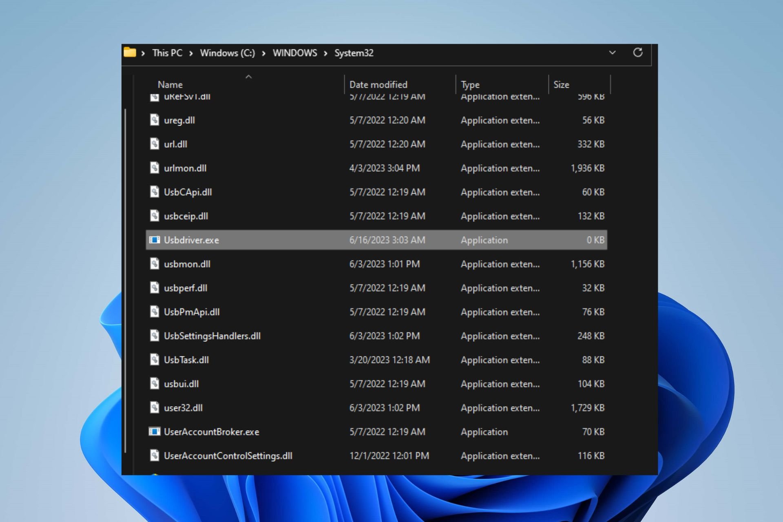Click the UsbSettingsHandlers.dll file icon
The width and height of the screenshot is (783, 522).
click(154, 336)
